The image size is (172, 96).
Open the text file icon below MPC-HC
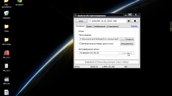[x=6, y=93]
